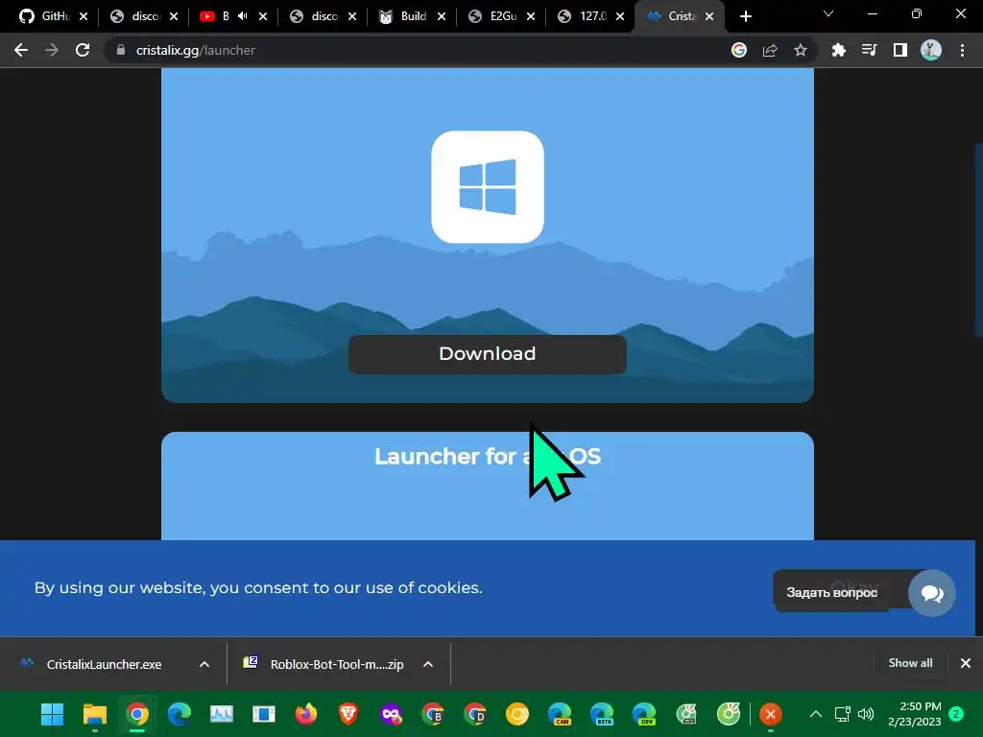Open Edge Dev from taskbar
Image resolution: width=983 pixels, height=737 pixels.
tap(644, 714)
